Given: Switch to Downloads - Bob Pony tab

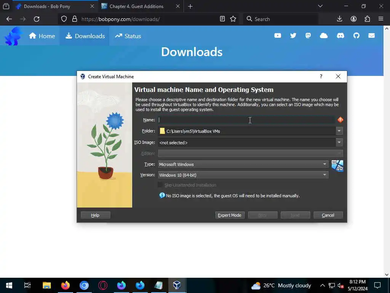Looking at the screenshot, I should [55, 6].
